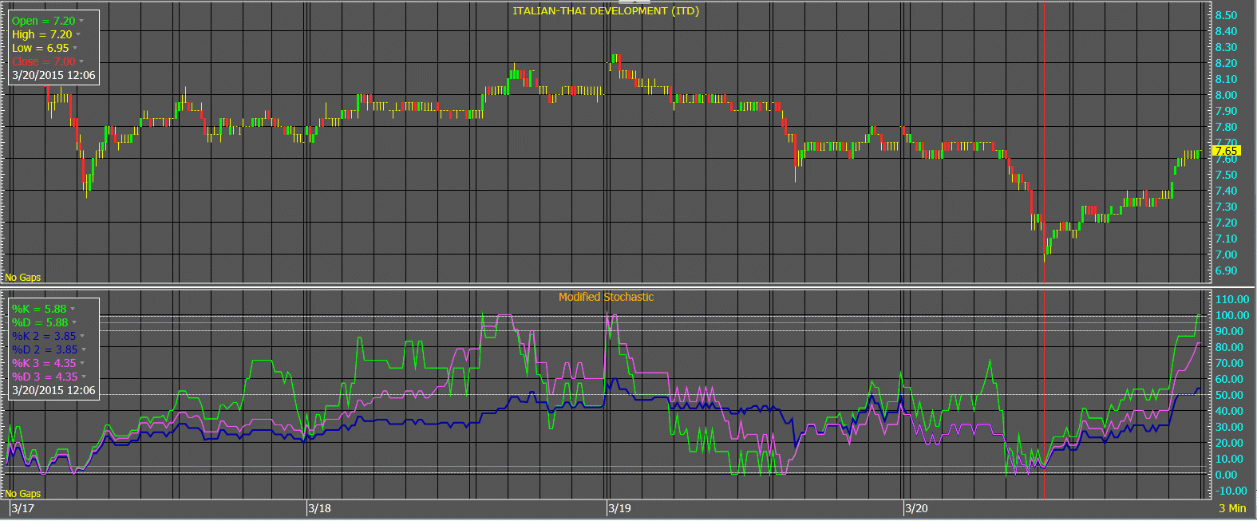
Task: Click the 3/20/2015 12:06 timestamp in price legend
Action: coord(53,76)
